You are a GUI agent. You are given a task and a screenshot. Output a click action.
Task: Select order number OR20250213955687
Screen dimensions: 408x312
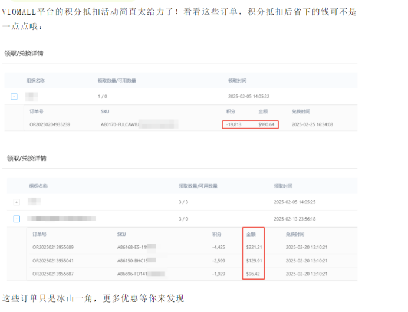[53, 274]
